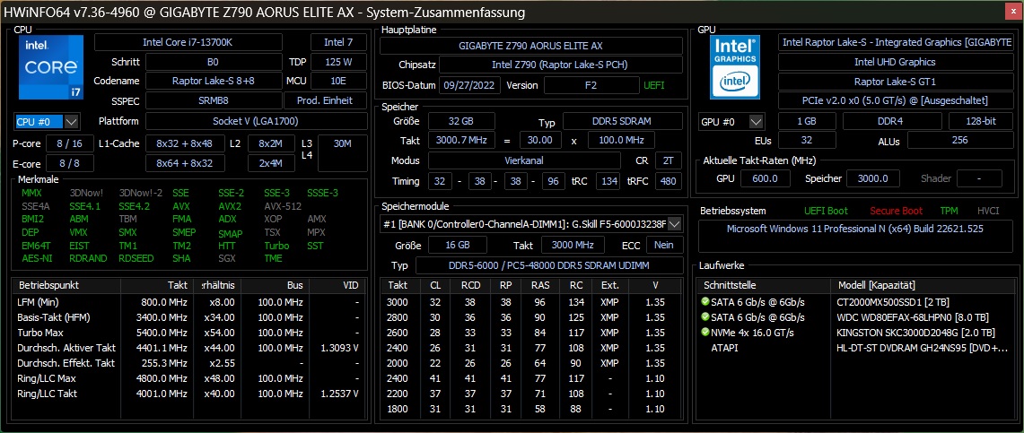Click green status icon for WDC WD80EFAX drive
The image size is (1024, 433).
pyautogui.click(x=705, y=317)
